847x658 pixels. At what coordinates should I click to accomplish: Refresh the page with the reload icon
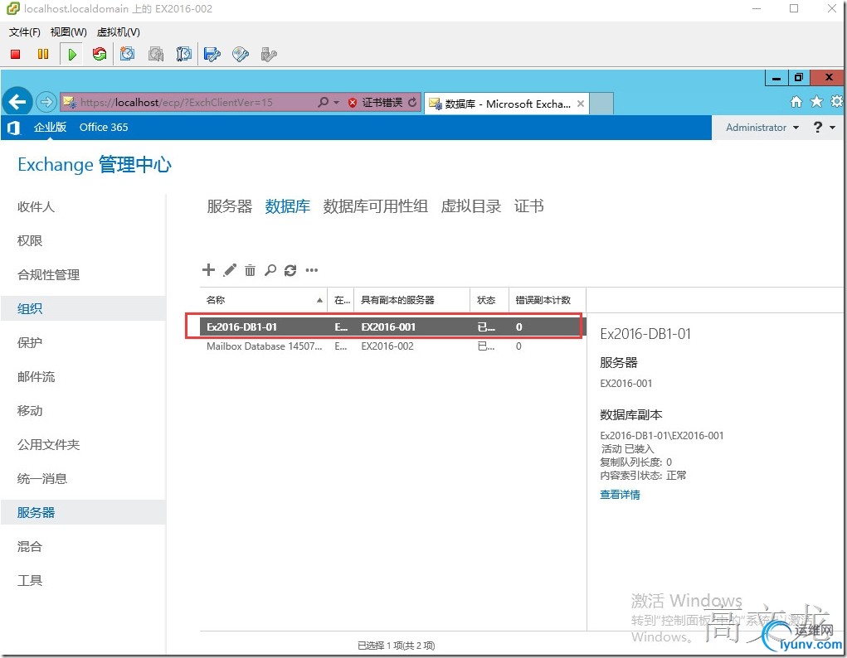pyautogui.click(x=412, y=102)
